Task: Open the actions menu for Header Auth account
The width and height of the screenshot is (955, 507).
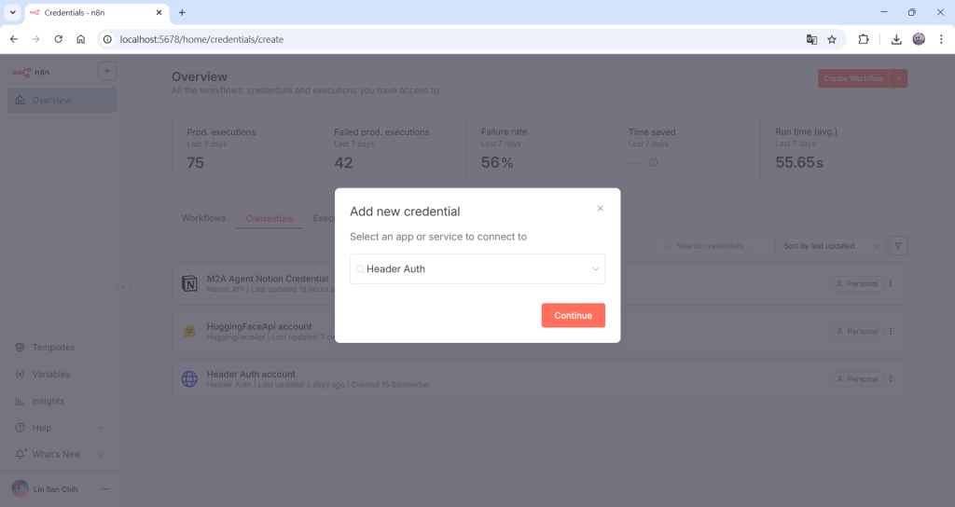Action: pos(891,378)
